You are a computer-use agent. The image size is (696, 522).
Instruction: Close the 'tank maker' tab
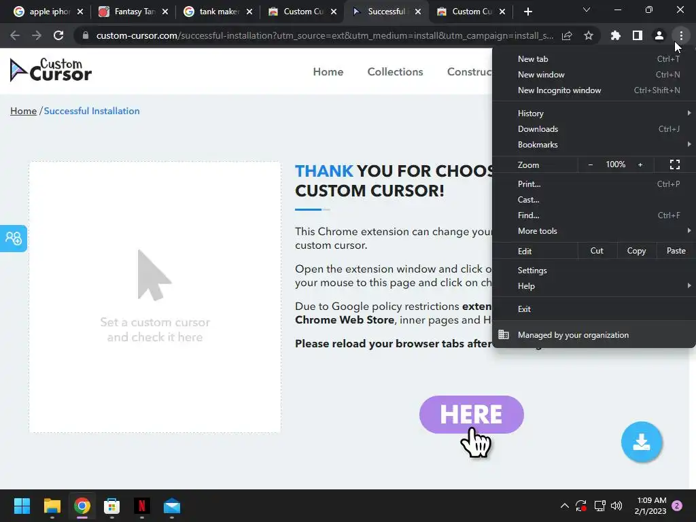tap(249, 12)
